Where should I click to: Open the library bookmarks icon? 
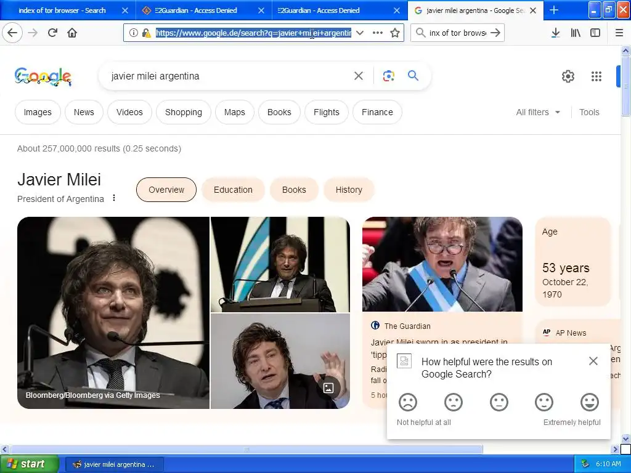[x=576, y=33]
